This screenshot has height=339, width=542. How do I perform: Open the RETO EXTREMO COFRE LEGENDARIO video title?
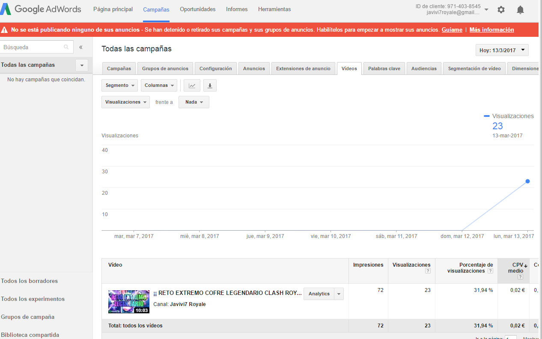[x=227, y=294]
